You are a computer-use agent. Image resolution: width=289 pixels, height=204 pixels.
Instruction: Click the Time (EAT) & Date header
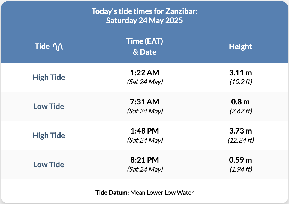[144, 47]
